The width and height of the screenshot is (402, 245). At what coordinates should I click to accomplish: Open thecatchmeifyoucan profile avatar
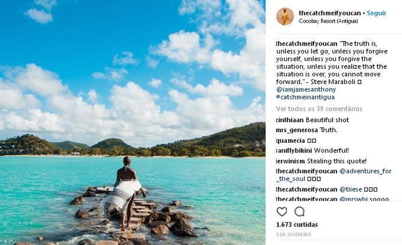pyautogui.click(x=285, y=17)
